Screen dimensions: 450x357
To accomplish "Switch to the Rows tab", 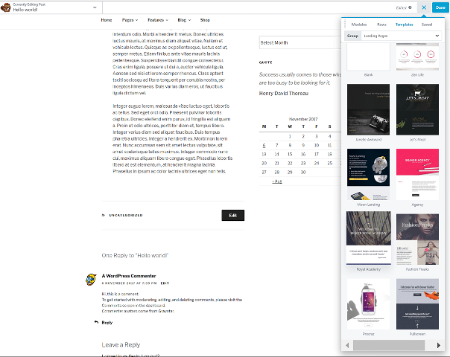I will [x=381, y=25].
